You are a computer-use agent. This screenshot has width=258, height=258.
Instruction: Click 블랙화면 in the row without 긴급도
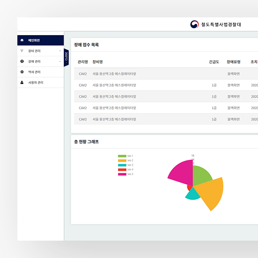coord(233,74)
